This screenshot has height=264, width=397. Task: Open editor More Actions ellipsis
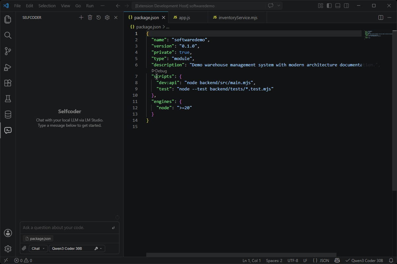point(390,17)
